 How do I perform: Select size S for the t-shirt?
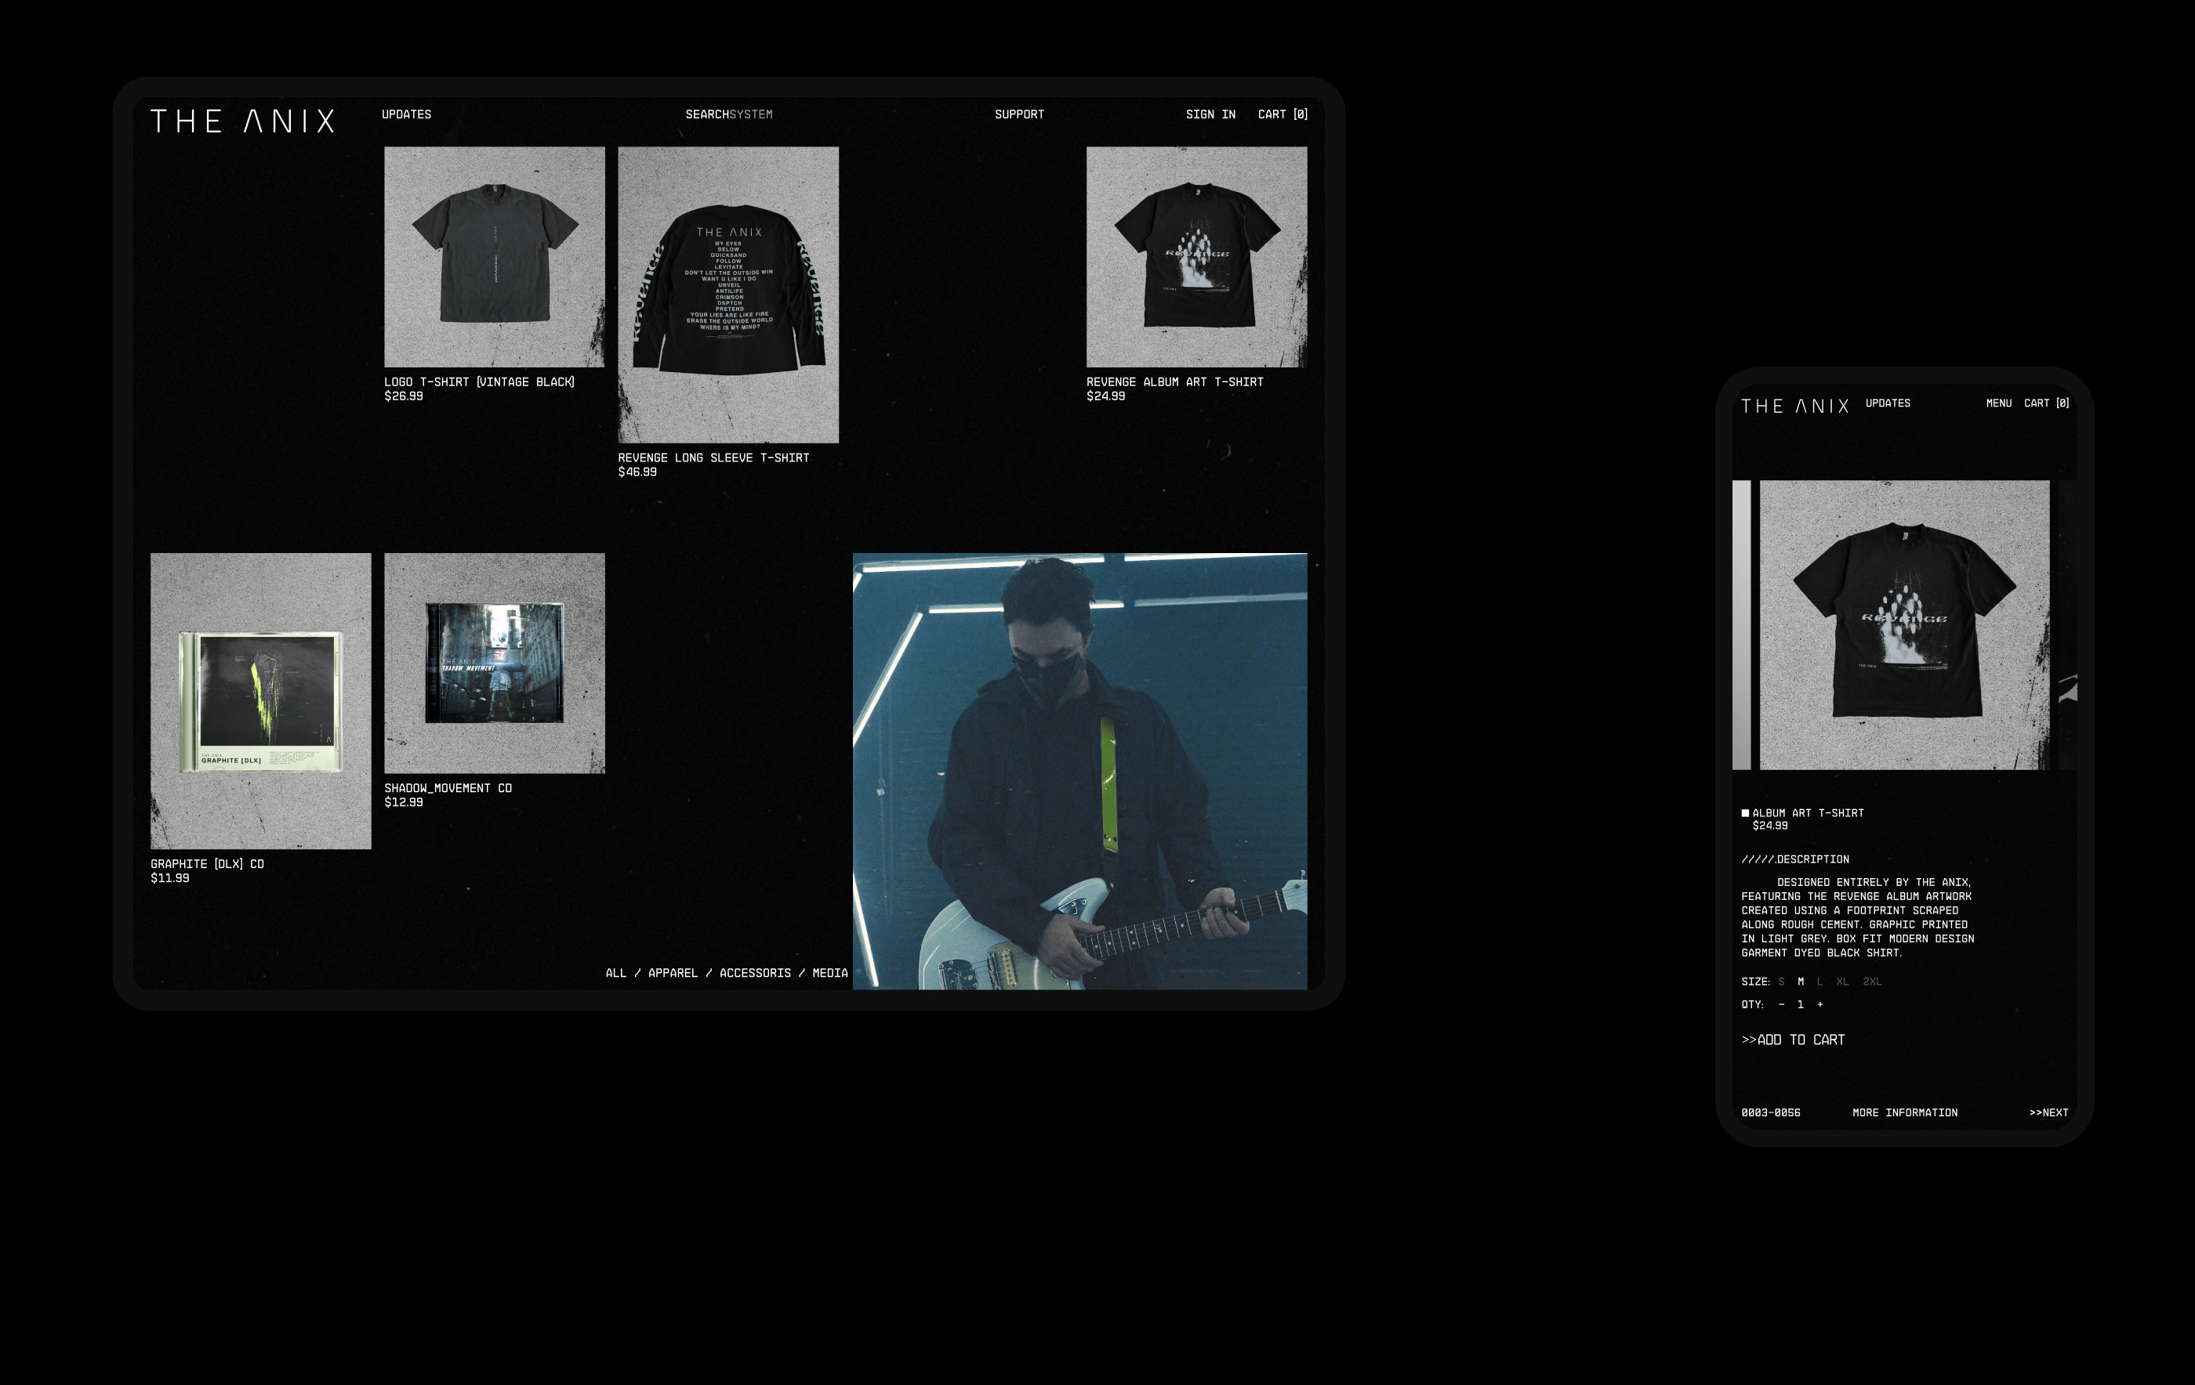[x=1781, y=982]
